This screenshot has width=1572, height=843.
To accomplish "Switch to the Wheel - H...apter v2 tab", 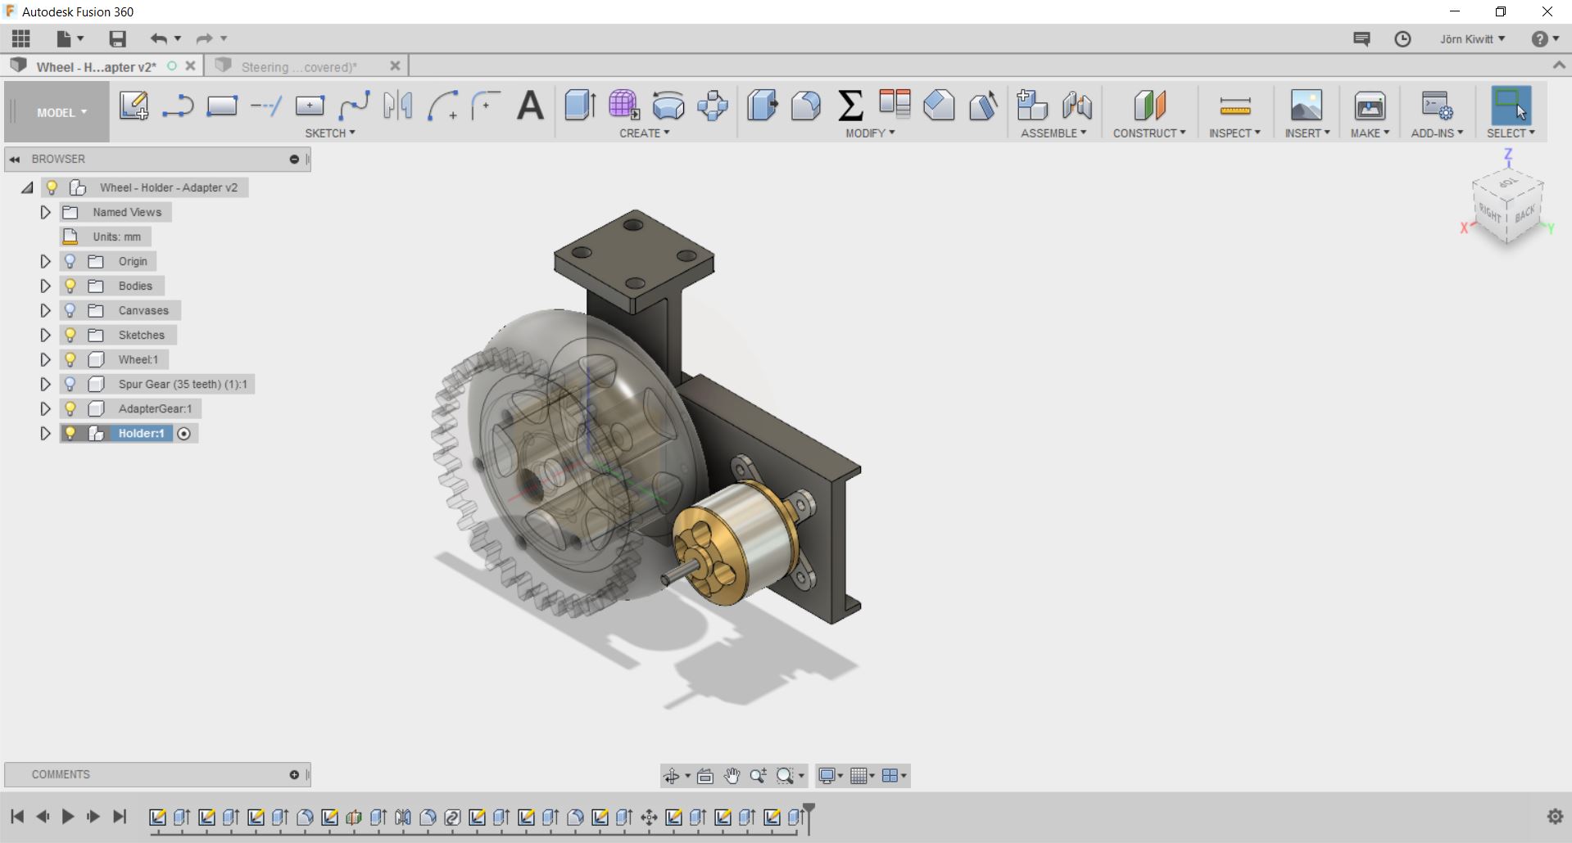I will pyautogui.click(x=96, y=67).
